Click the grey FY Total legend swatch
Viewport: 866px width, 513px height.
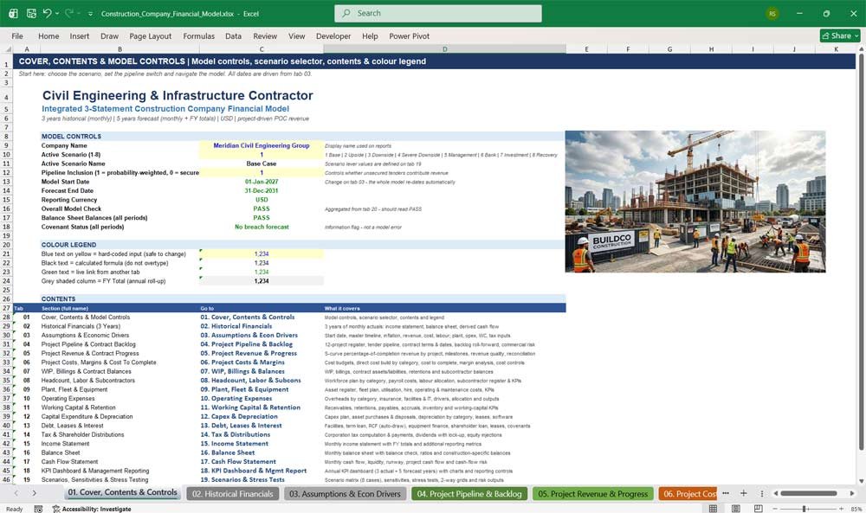pyautogui.click(x=262, y=281)
